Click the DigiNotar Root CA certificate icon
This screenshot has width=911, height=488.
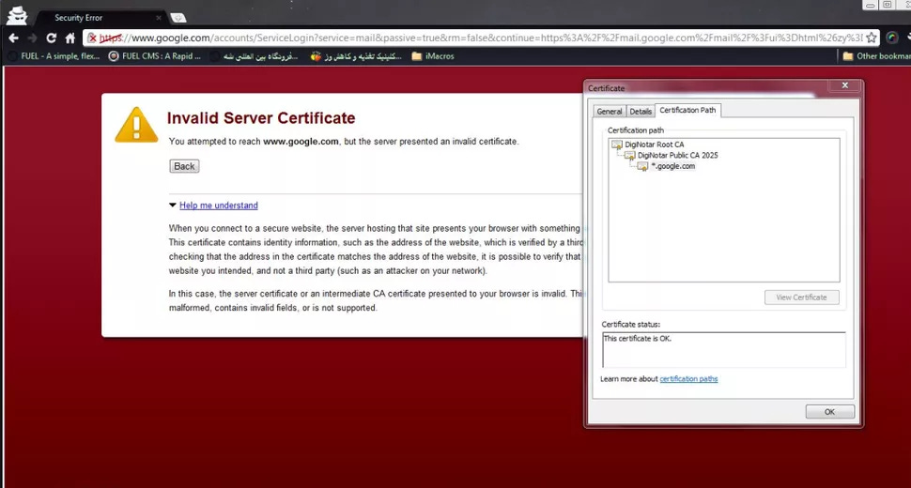pos(617,145)
